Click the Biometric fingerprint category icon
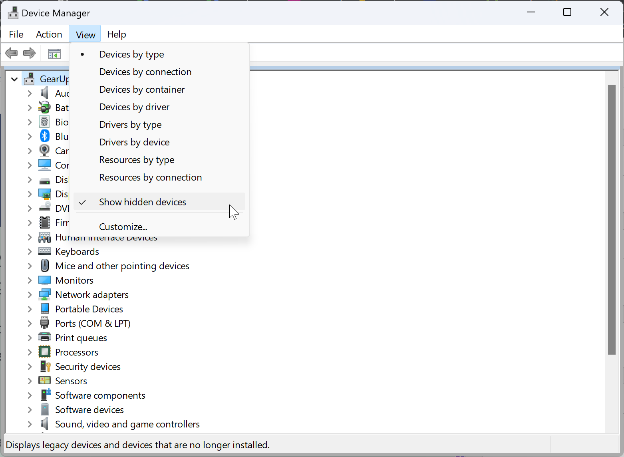This screenshot has width=624, height=457. (x=44, y=122)
